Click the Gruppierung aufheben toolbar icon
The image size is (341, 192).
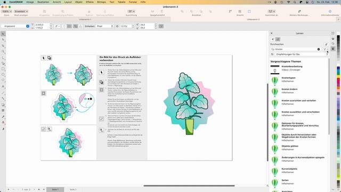(63, 11)
